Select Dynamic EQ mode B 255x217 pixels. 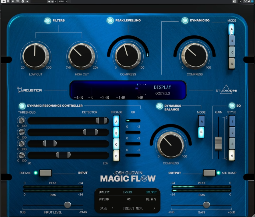(x=232, y=41)
